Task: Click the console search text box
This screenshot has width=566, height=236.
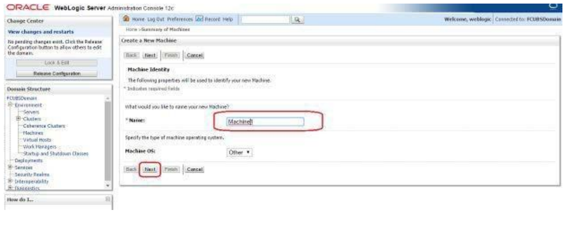Action: [265, 19]
